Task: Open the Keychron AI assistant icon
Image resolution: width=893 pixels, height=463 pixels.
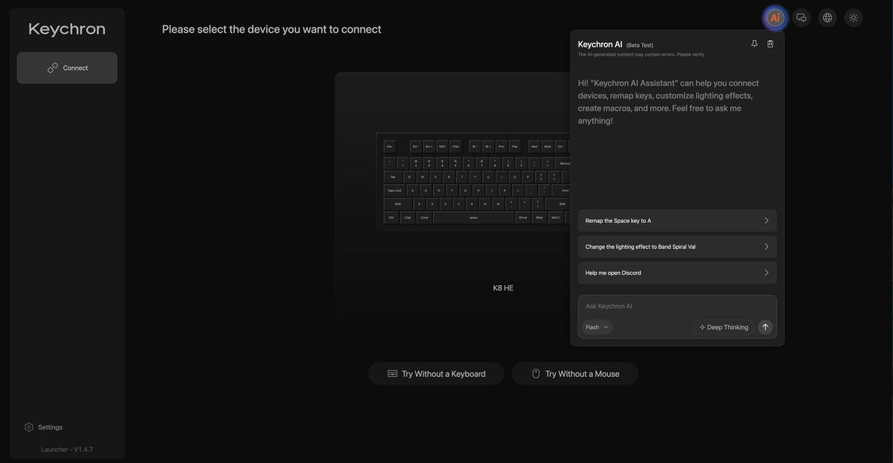Action: coord(775,18)
